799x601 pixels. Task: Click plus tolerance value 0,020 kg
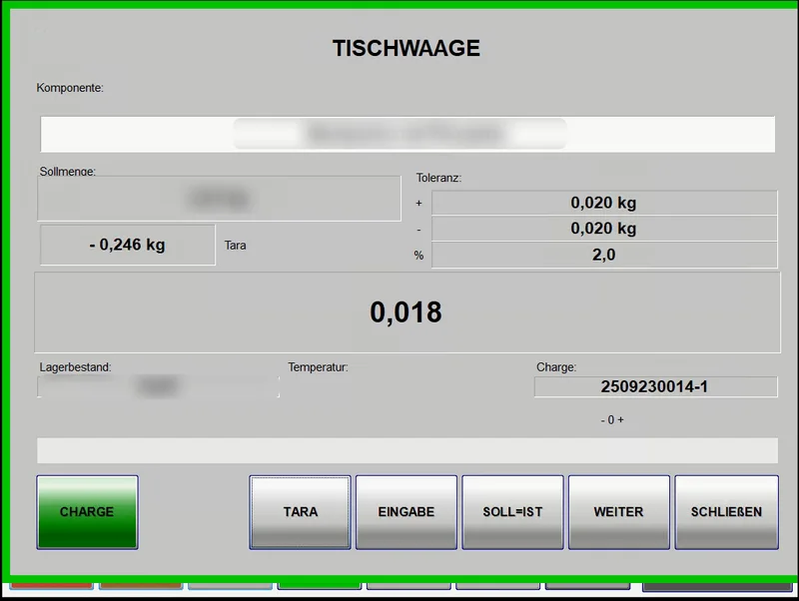click(x=604, y=203)
